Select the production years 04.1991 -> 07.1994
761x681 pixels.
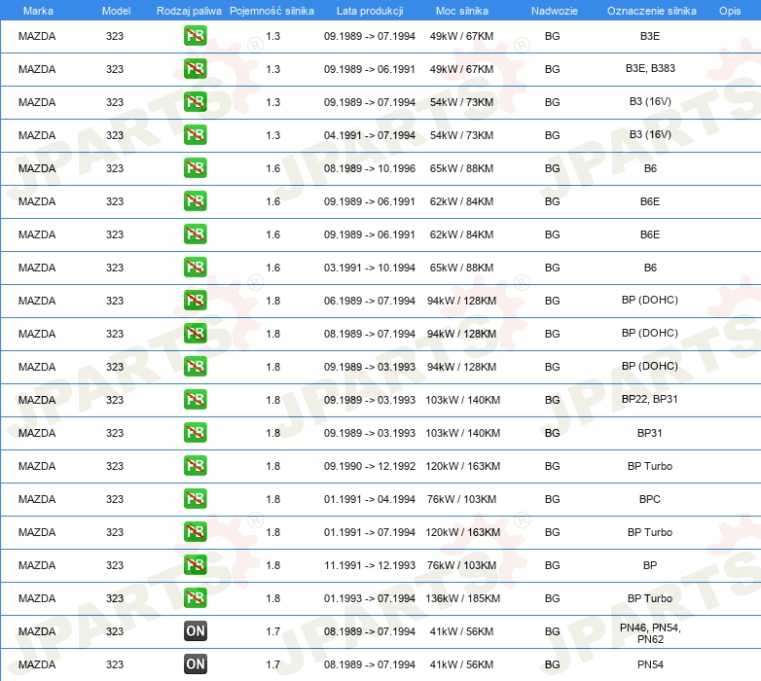[370, 135]
